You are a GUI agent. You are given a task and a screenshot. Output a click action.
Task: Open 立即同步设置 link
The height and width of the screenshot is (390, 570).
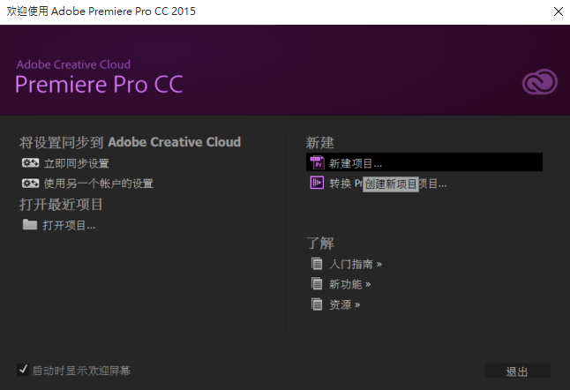[77, 163]
